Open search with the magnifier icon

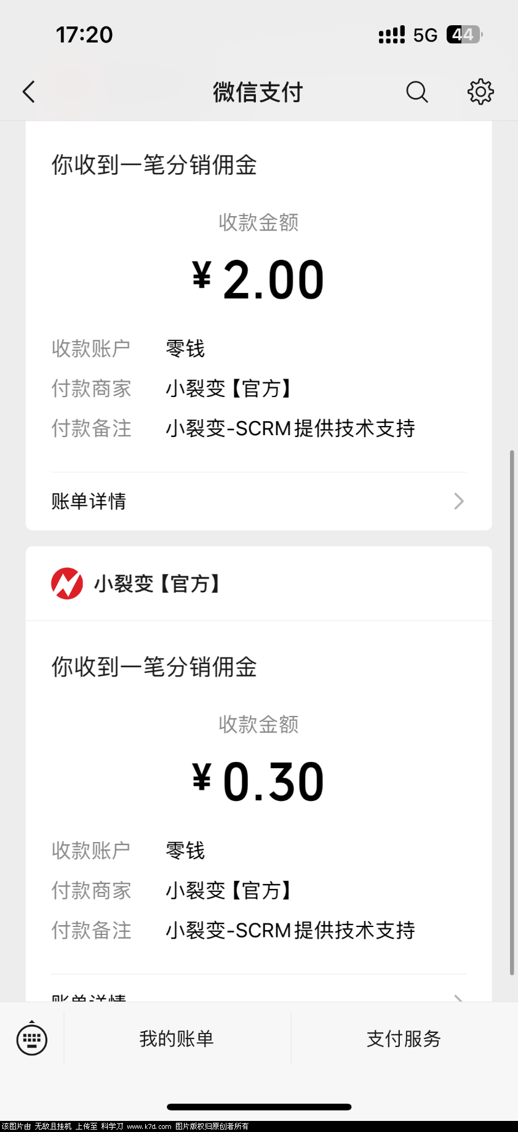[x=417, y=92]
